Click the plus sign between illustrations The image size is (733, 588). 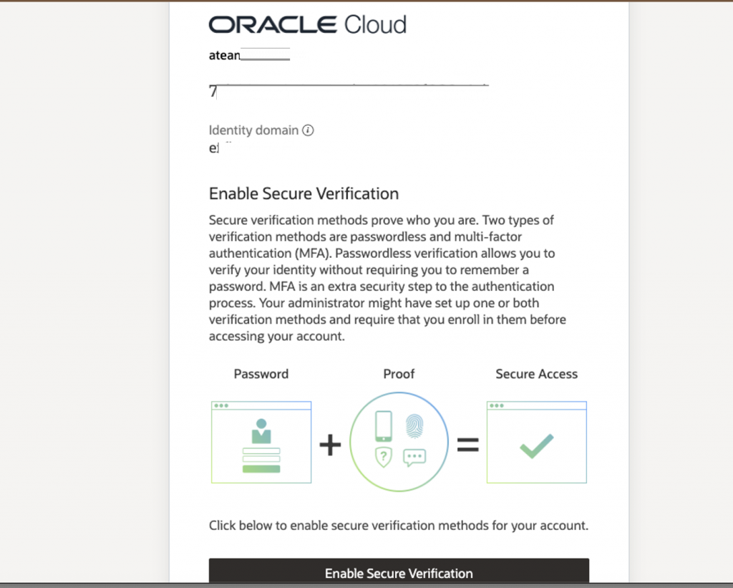click(330, 445)
